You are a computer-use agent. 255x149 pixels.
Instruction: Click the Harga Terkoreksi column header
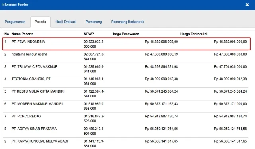pos(194,34)
